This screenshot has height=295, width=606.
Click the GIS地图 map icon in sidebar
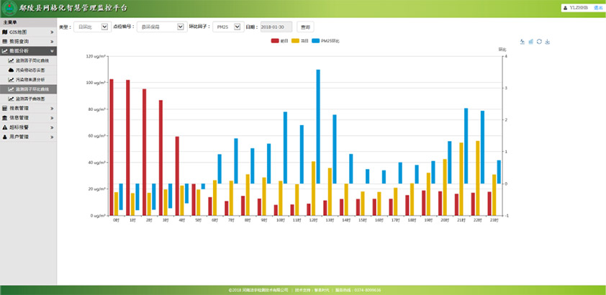pos(5,32)
